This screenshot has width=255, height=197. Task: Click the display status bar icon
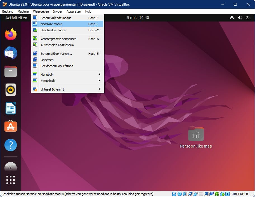click(206, 194)
